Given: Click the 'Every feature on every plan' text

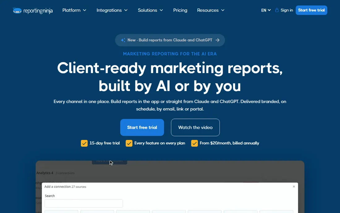Looking at the screenshot, I should point(159,143).
